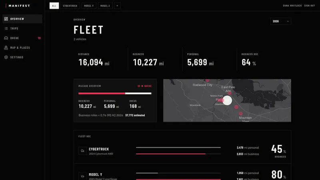Click the Model Y car icon

click(x=82, y=176)
